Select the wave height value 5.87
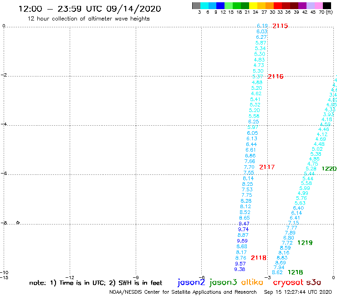The image size is (337, 296). 260,43
